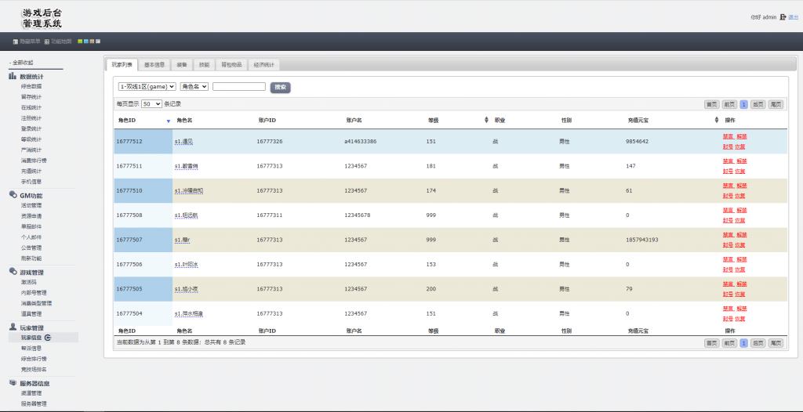The width and height of the screenshot is (803, 412).
Task: Switch to the 基本信息 tab
Action: click(154, 64)
